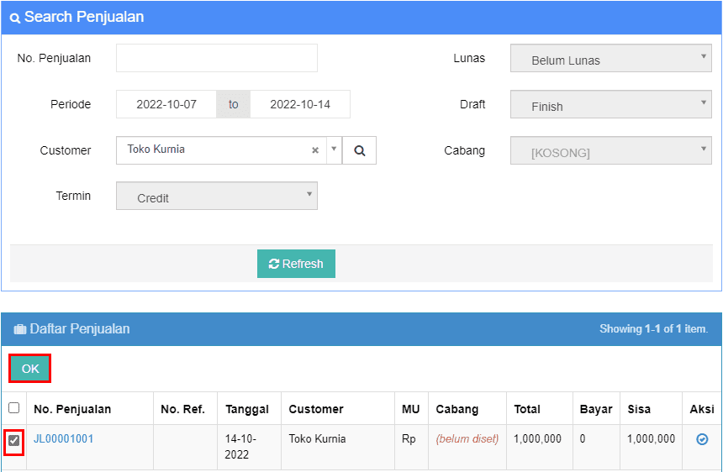Expand the Customer dropdown arrow
723x472 pixels.
pyautogui.click(x=334, y=149)
